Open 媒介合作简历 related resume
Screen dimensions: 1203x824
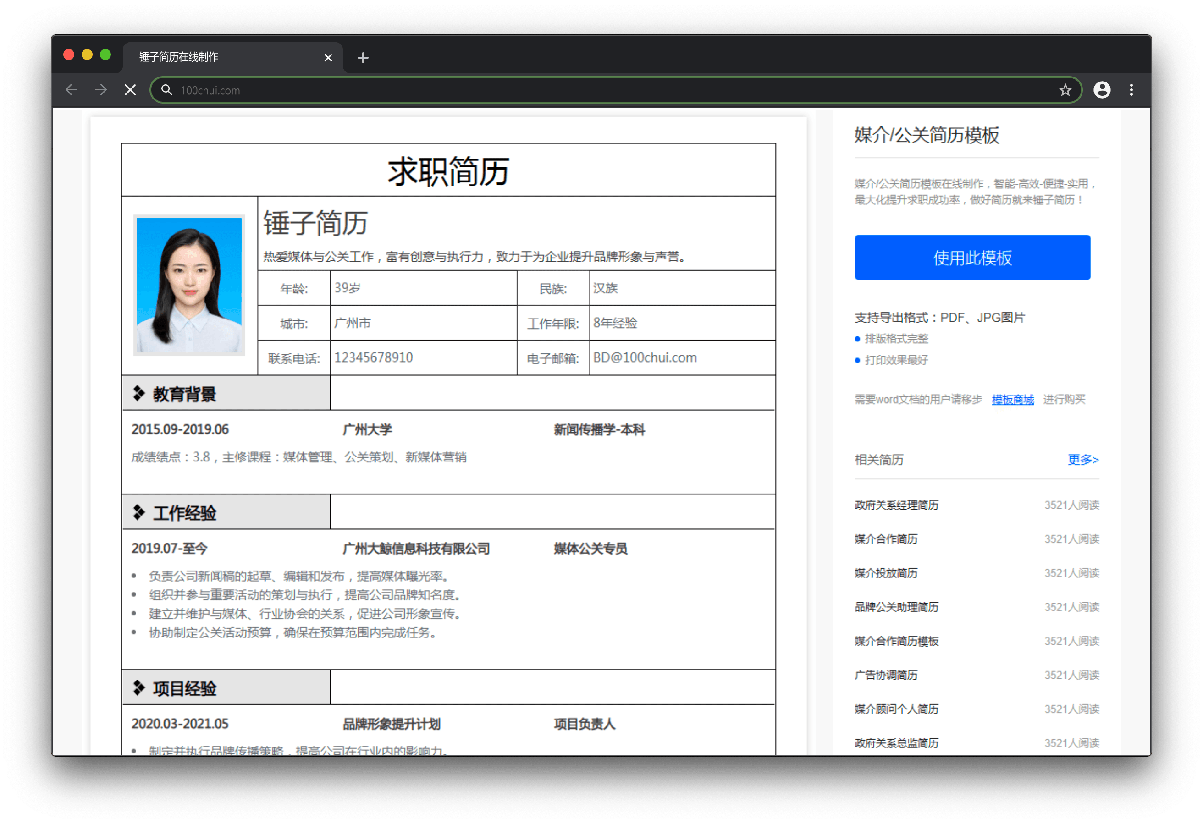point(886,539)
